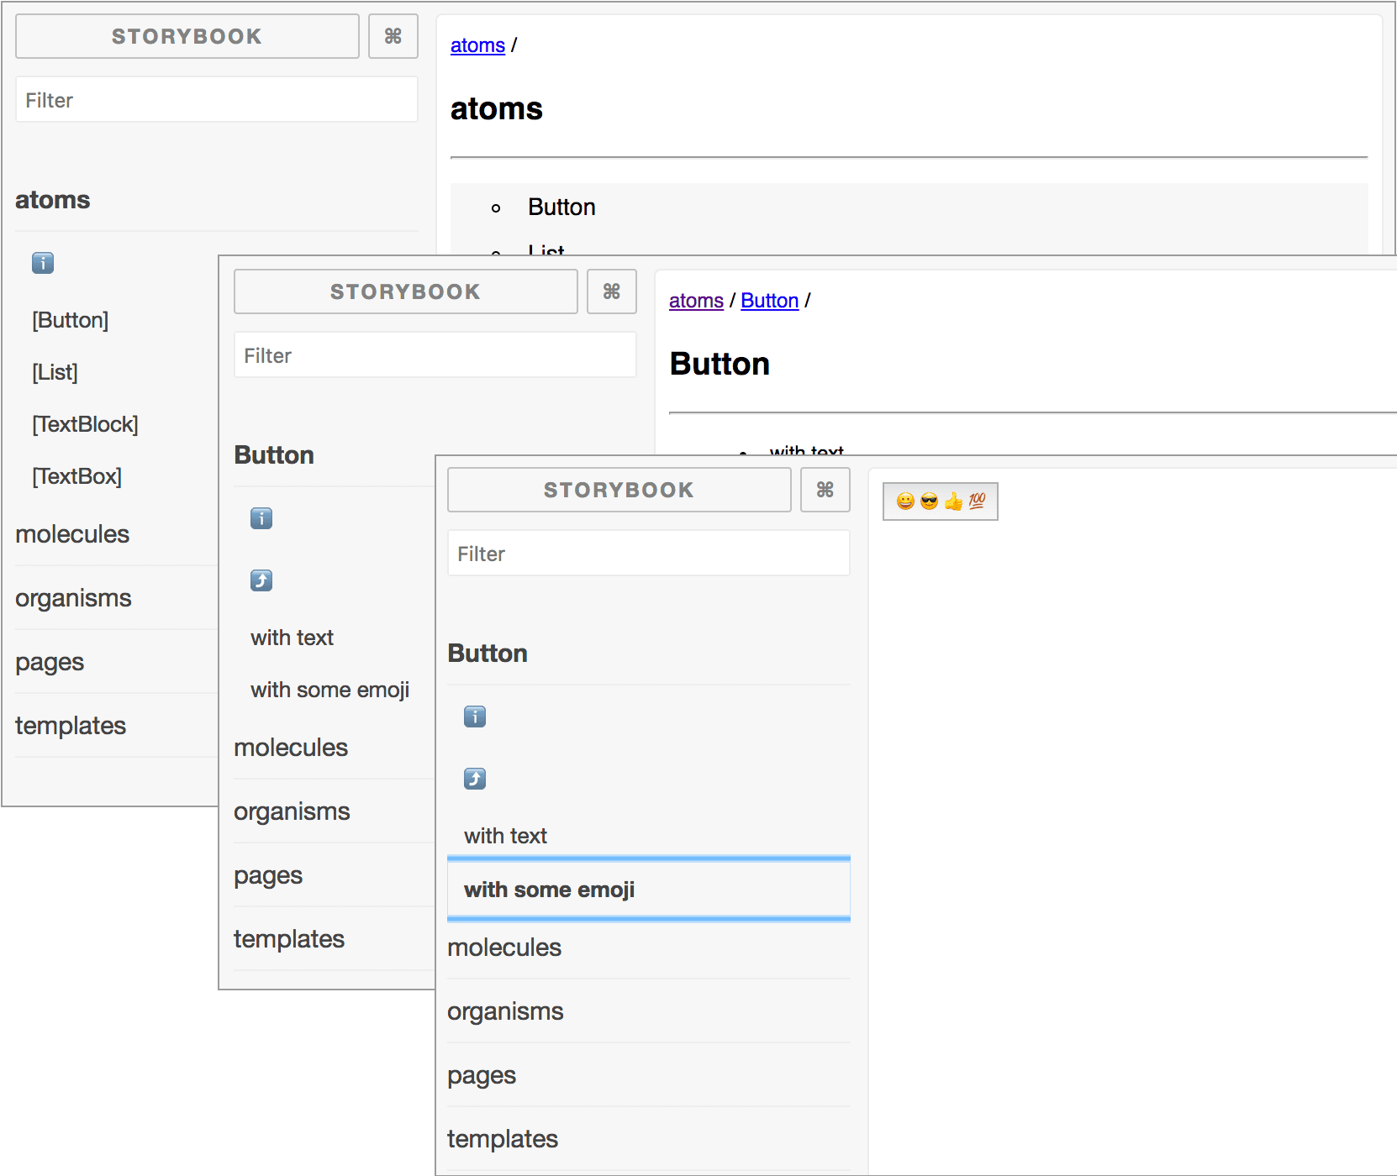Click the up-arrow icon in middle window sidebar
This screenshot has height=1176, width=1397.
click(x=261, y=580)
